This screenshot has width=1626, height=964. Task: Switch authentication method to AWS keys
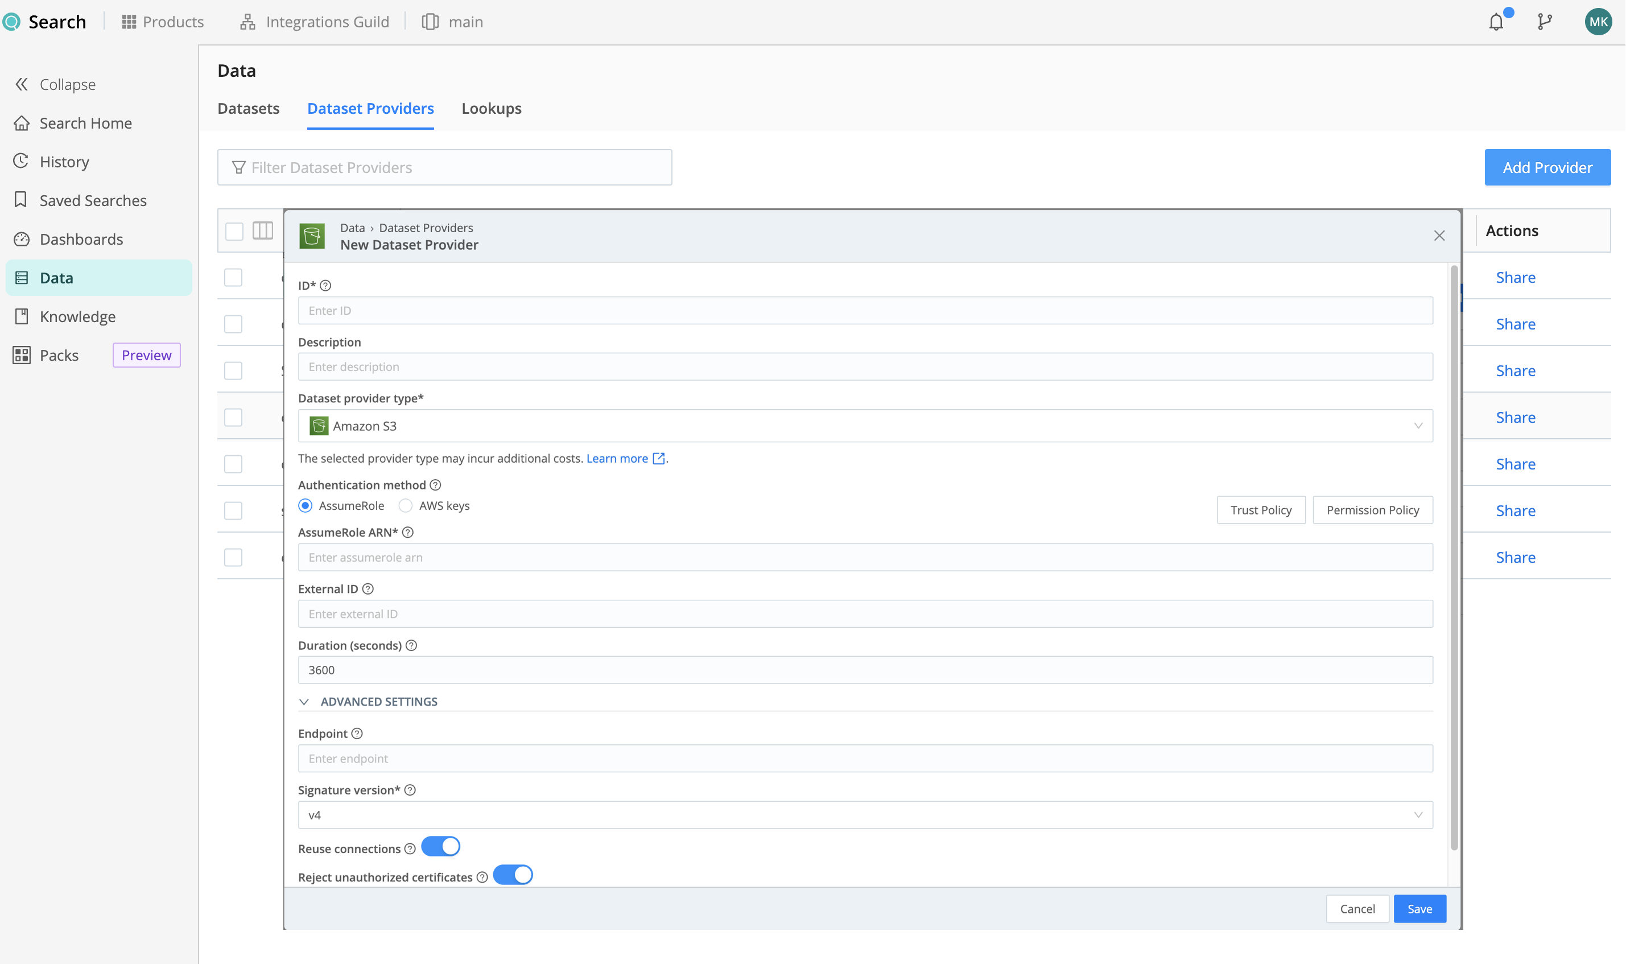pyautogui.click(x=405, y=505)
